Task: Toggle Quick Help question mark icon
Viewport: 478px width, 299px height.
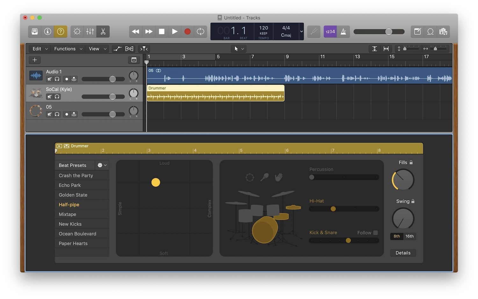Action: pos(61,31)
